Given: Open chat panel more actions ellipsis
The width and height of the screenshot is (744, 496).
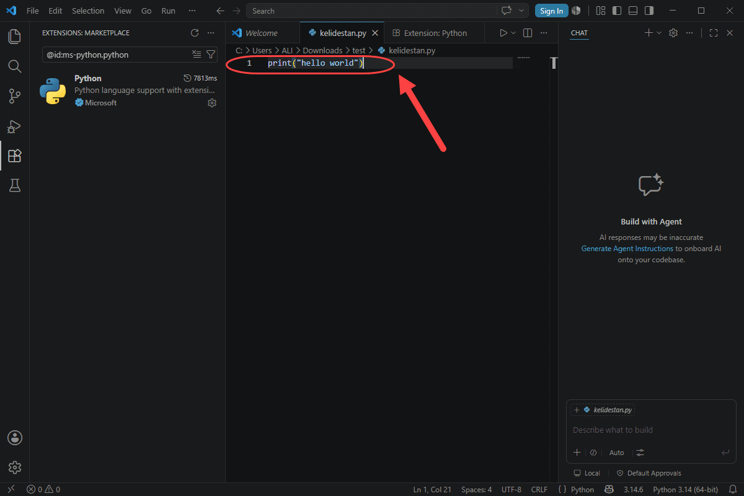Looking at the screenshot, I should tap(689, 33).
